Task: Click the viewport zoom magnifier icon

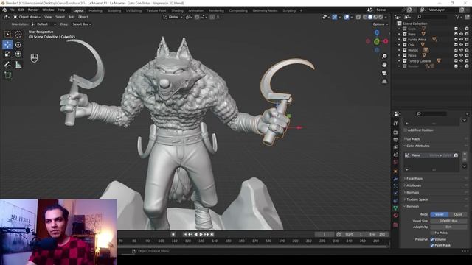Action: [384, 56]
